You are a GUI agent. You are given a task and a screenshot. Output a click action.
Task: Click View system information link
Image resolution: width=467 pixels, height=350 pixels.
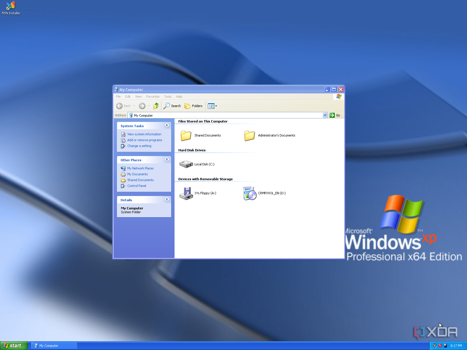(144, 134)
